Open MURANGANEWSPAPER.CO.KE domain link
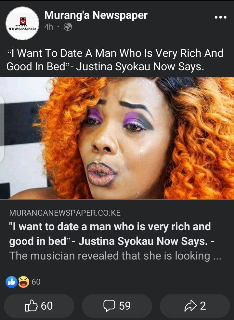Image resolution: width=234 pixels, height=320 pixels. click(65, 213)
